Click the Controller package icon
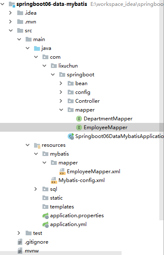Viewport: 164px width, 255px height. click(x=70, y=101)
